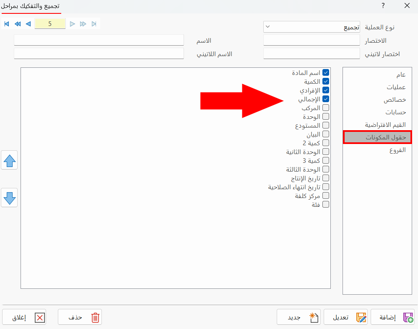Switch to the حسابات section
The height and width of the screenshot is (329, 418).
click(x=377, y=112)
